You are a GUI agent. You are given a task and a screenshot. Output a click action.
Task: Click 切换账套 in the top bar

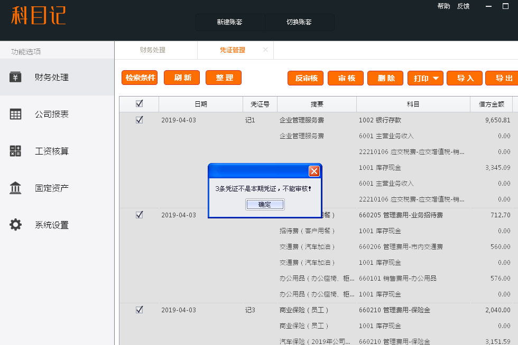(x=299, y=22)
